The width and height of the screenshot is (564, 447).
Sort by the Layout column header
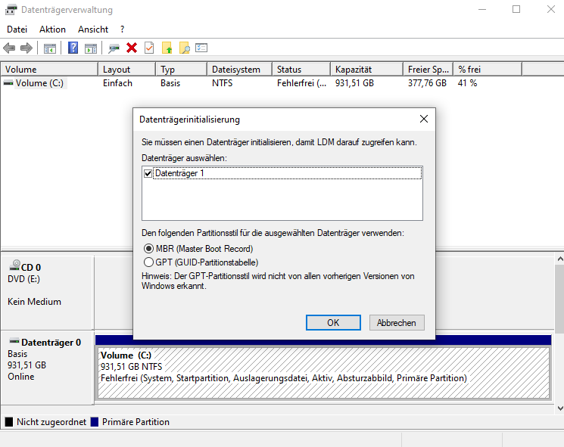(127, 70)
